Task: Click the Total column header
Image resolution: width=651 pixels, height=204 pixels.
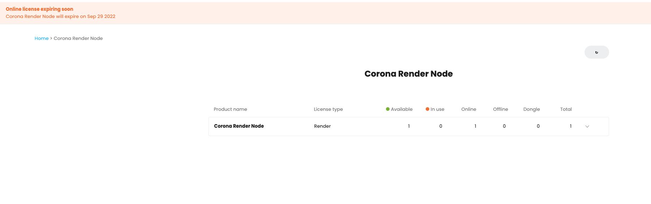Action: pyautogui.click(x=566, y=109)
